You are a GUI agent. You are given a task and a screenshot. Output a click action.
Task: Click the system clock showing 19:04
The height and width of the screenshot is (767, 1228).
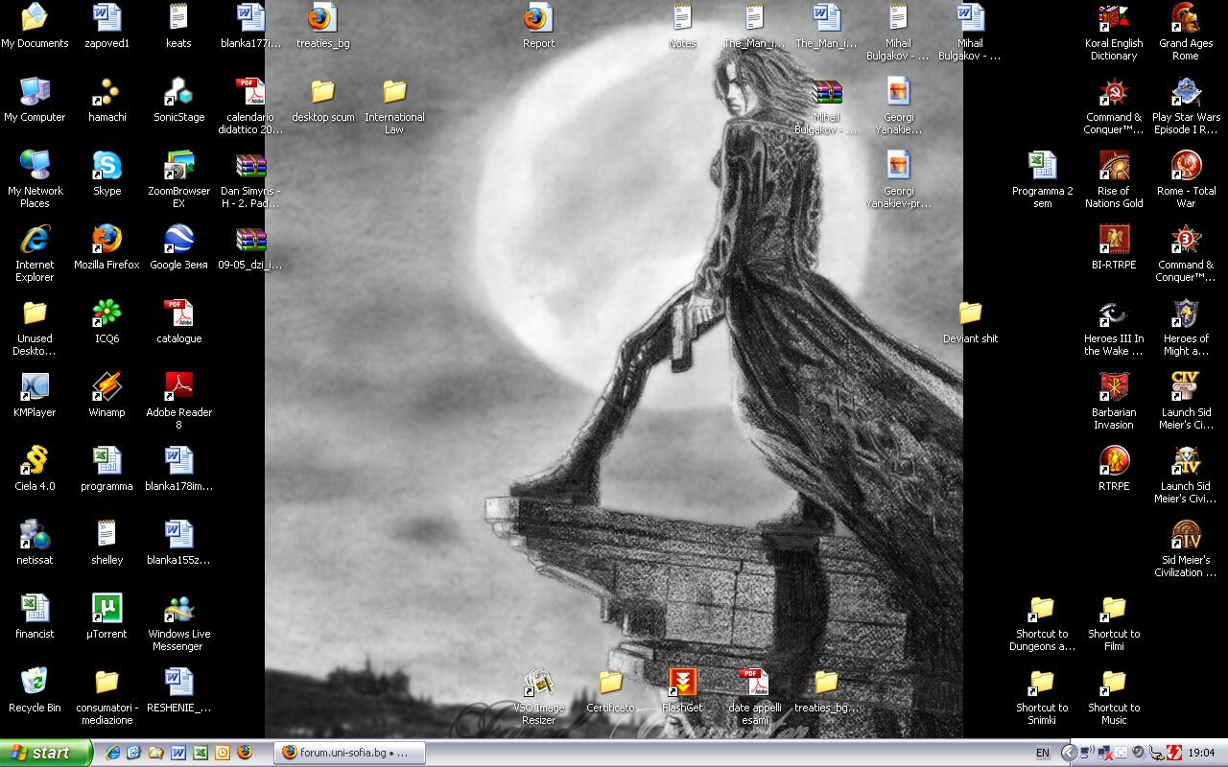(x=1201, y=753)
